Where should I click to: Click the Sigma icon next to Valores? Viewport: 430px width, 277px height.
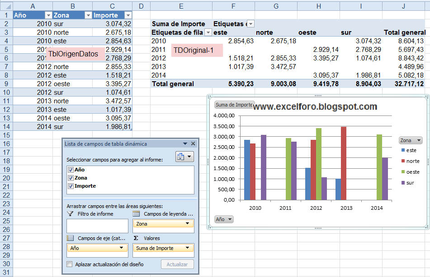135,238
